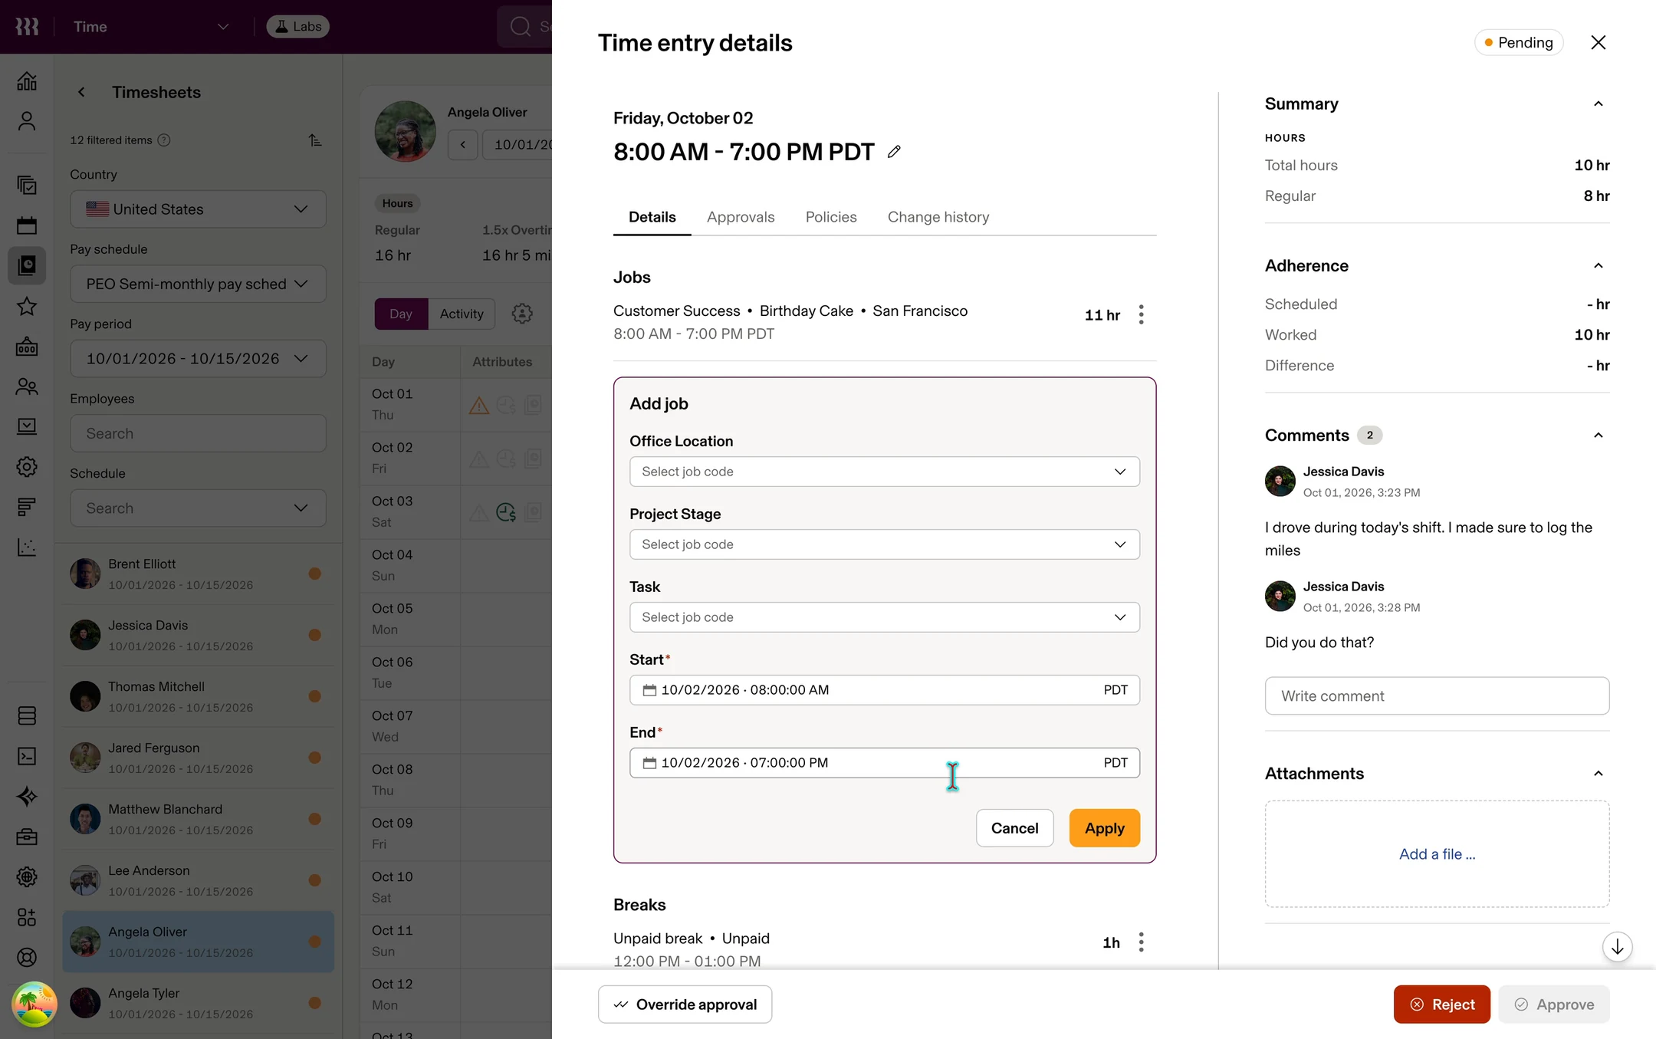
Task: Open timesheet settings gear icon
Action: coord(522,314)
